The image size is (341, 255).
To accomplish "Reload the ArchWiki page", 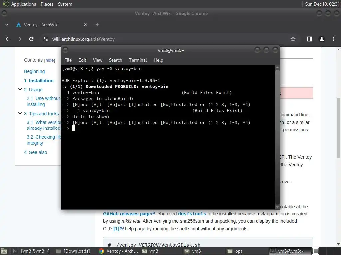I will [x=31, y=39].
